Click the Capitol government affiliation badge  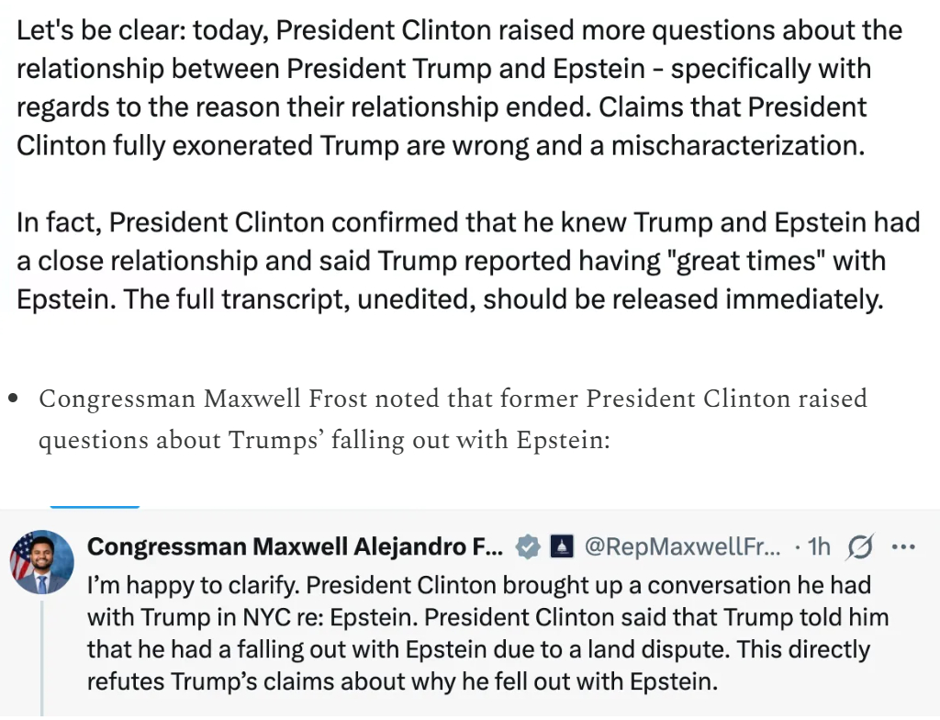pyautogui.click(x=561, y=547)
